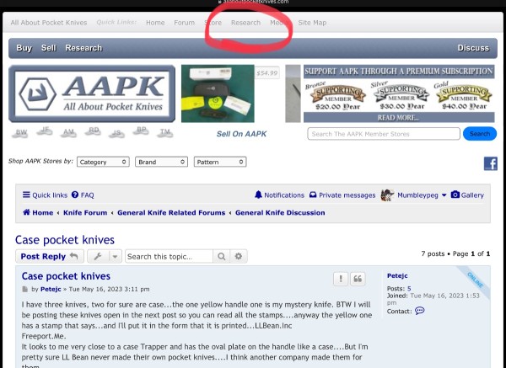
Task: Click topic search magnifier icon
Action: [221, 256]
